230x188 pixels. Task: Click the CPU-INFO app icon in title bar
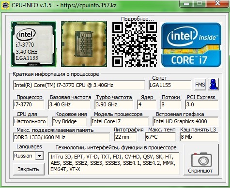(5, 5)
